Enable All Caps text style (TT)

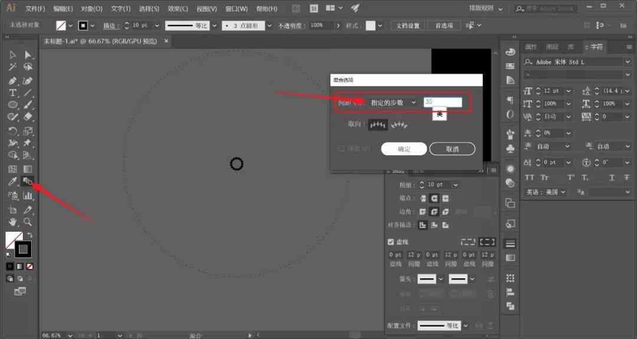(529, 177)
